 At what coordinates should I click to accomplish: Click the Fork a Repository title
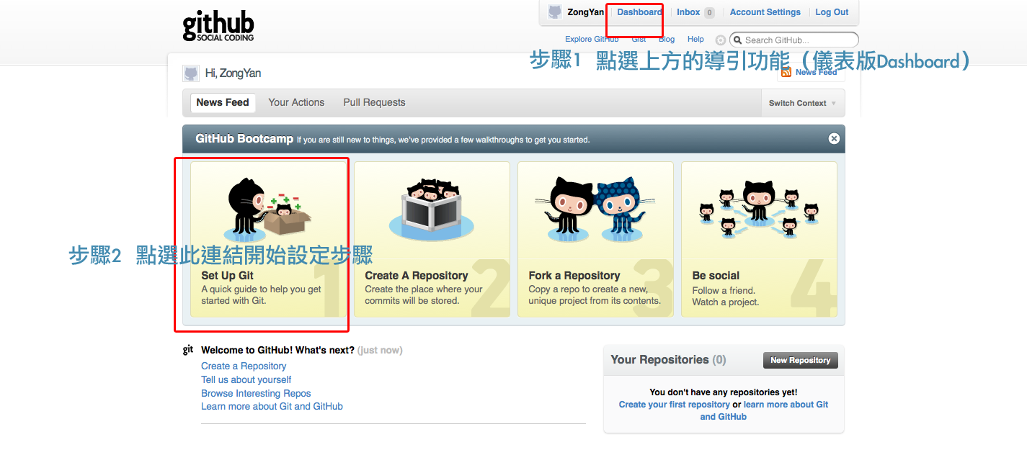coord(574,276)
